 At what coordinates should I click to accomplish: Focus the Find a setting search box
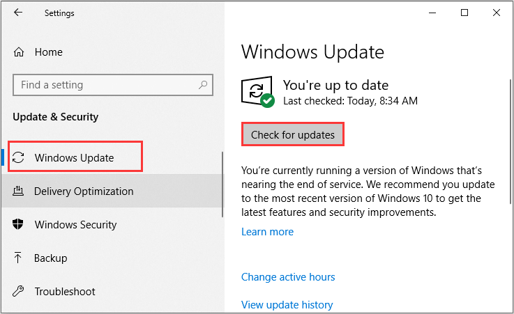point(113,85)
